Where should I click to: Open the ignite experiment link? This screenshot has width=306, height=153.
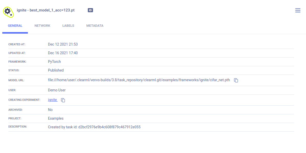point(52,100)
